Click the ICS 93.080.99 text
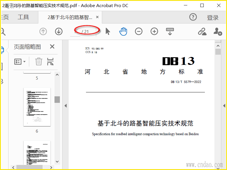This screenshot has width=227, height=170. point(94,48)
